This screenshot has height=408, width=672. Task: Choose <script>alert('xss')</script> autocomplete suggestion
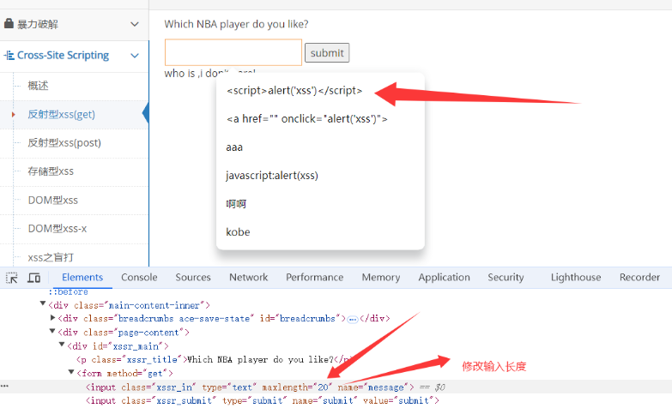[x=294, y=90]
